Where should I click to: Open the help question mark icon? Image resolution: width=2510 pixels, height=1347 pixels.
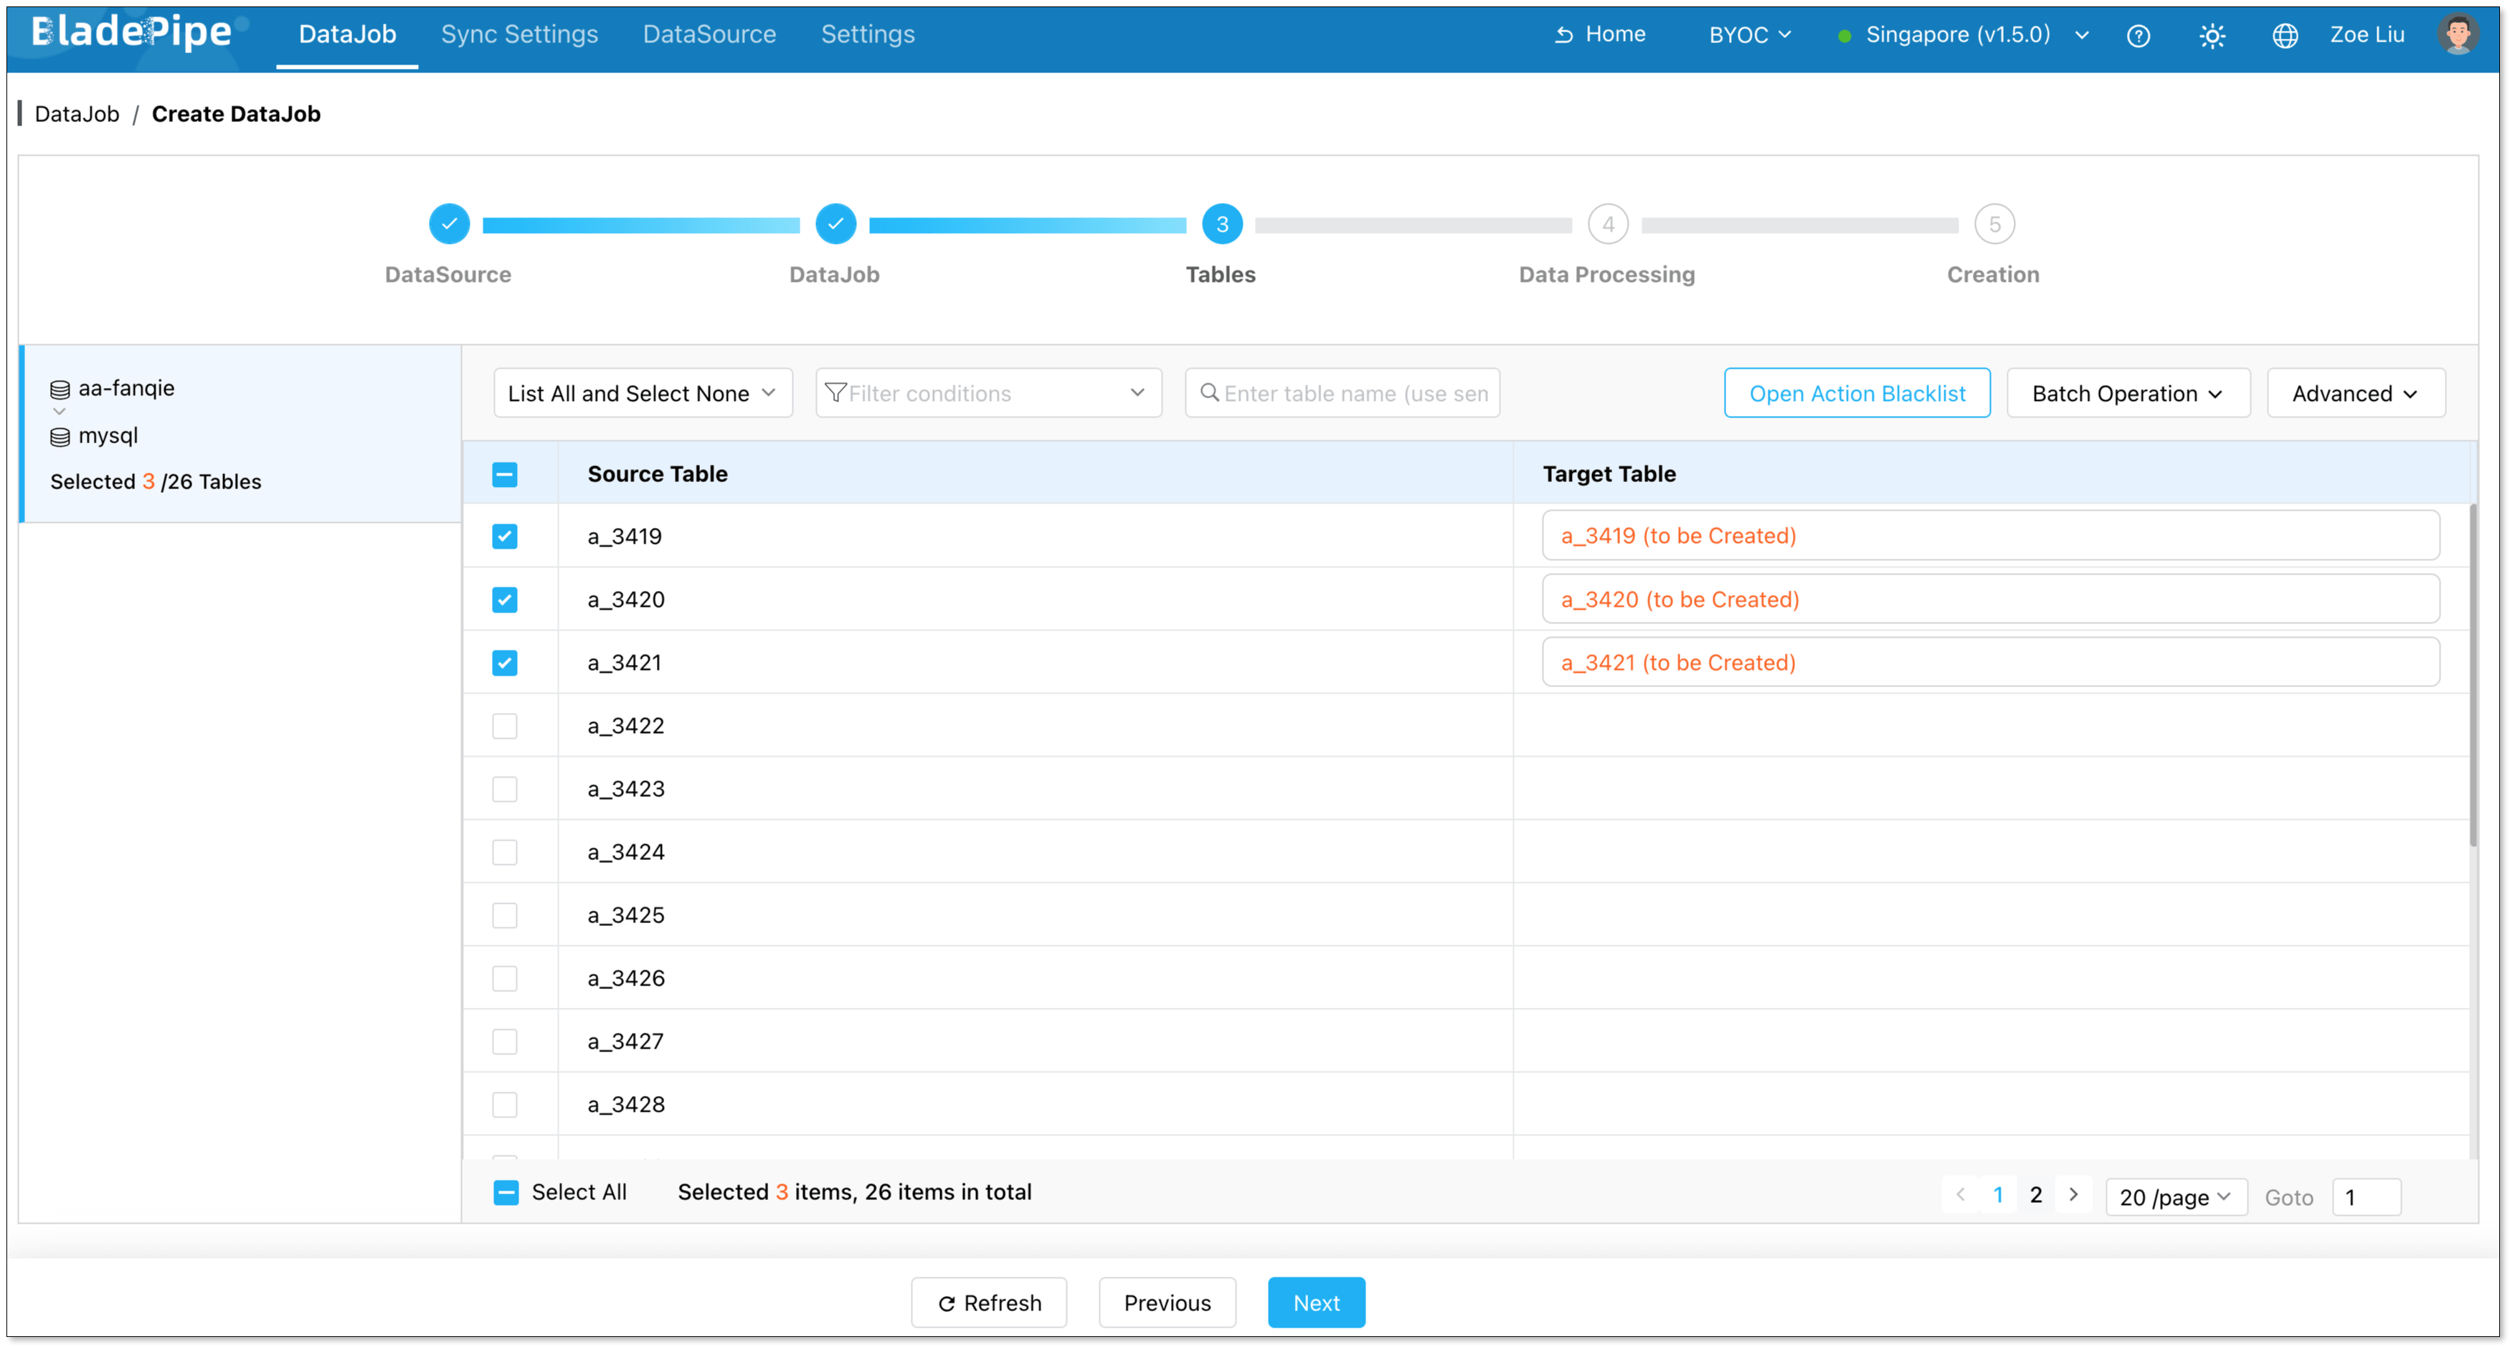point(2139,35)
